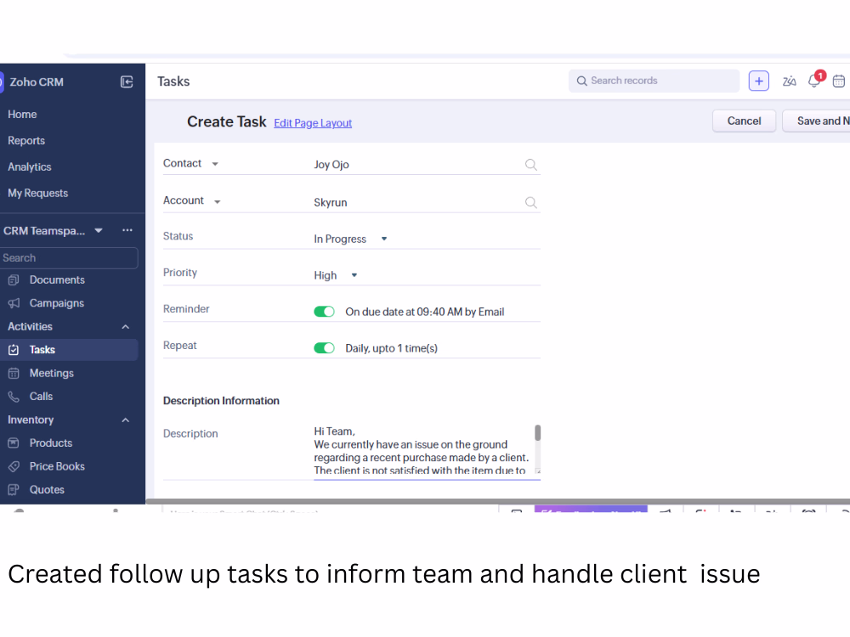Go to Home in sidebar
Image resolution: width=850 pixels, height=637 pixels.
click(22, 115)
